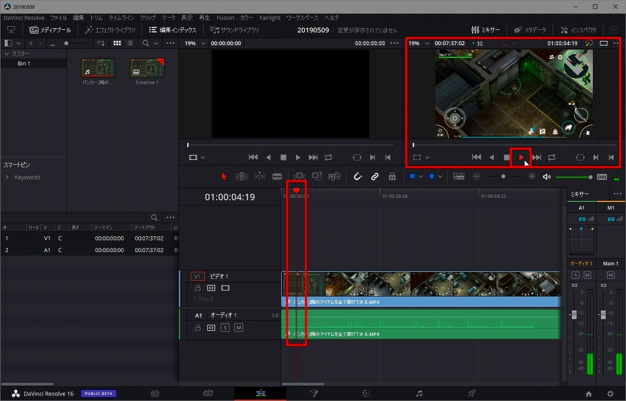This screenshot has height=401, width=626.
Task: Open project settings gear icon
Action: coord(609,394)
